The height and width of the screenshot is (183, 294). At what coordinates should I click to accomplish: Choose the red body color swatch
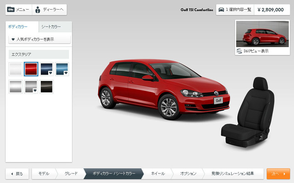pyautogui.click(x=31, y=69)
